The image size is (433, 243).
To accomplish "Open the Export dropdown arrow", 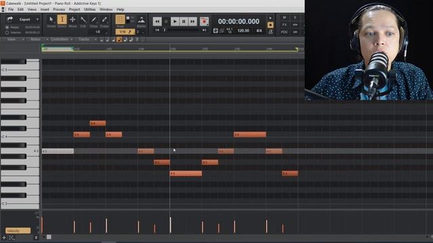I will tap(37, 20).
